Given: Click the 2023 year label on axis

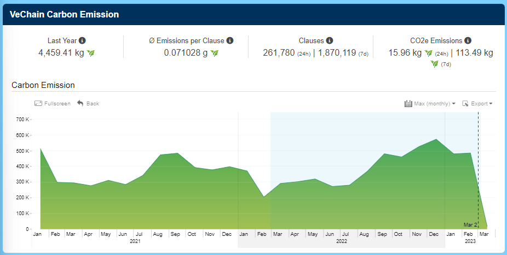Looking at the screenshot, I should coord(470,241).
